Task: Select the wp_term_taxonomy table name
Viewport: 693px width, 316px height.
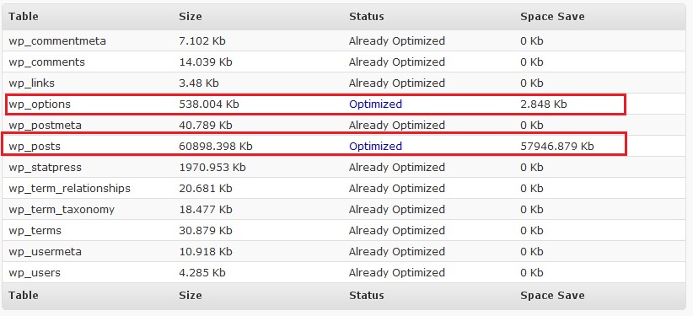Action: click(x=62, y=210)
